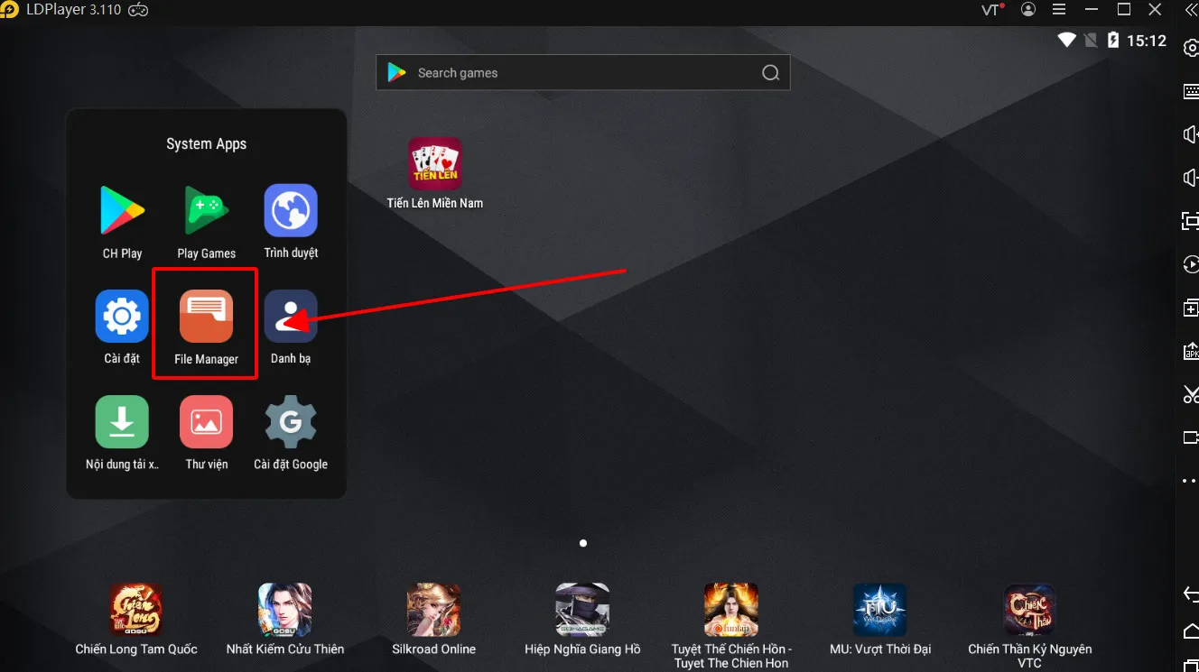Image resolution: width=1199 pixels, height=672 pixels.
Task: Launch the Silkroad Online game
Action: click(x=433, y=610)
